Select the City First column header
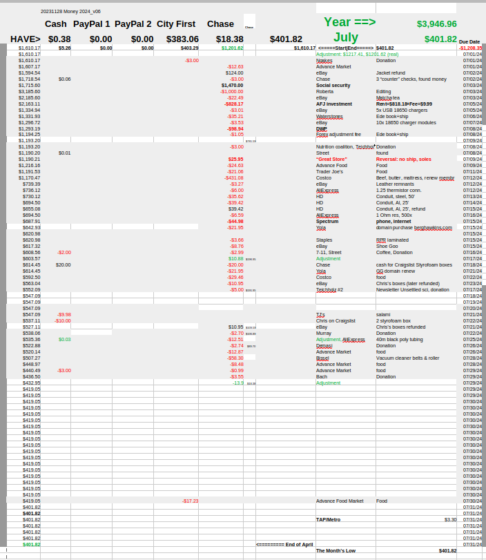The height and width of the screenshot is (560, 486). [x=176, y=24]
